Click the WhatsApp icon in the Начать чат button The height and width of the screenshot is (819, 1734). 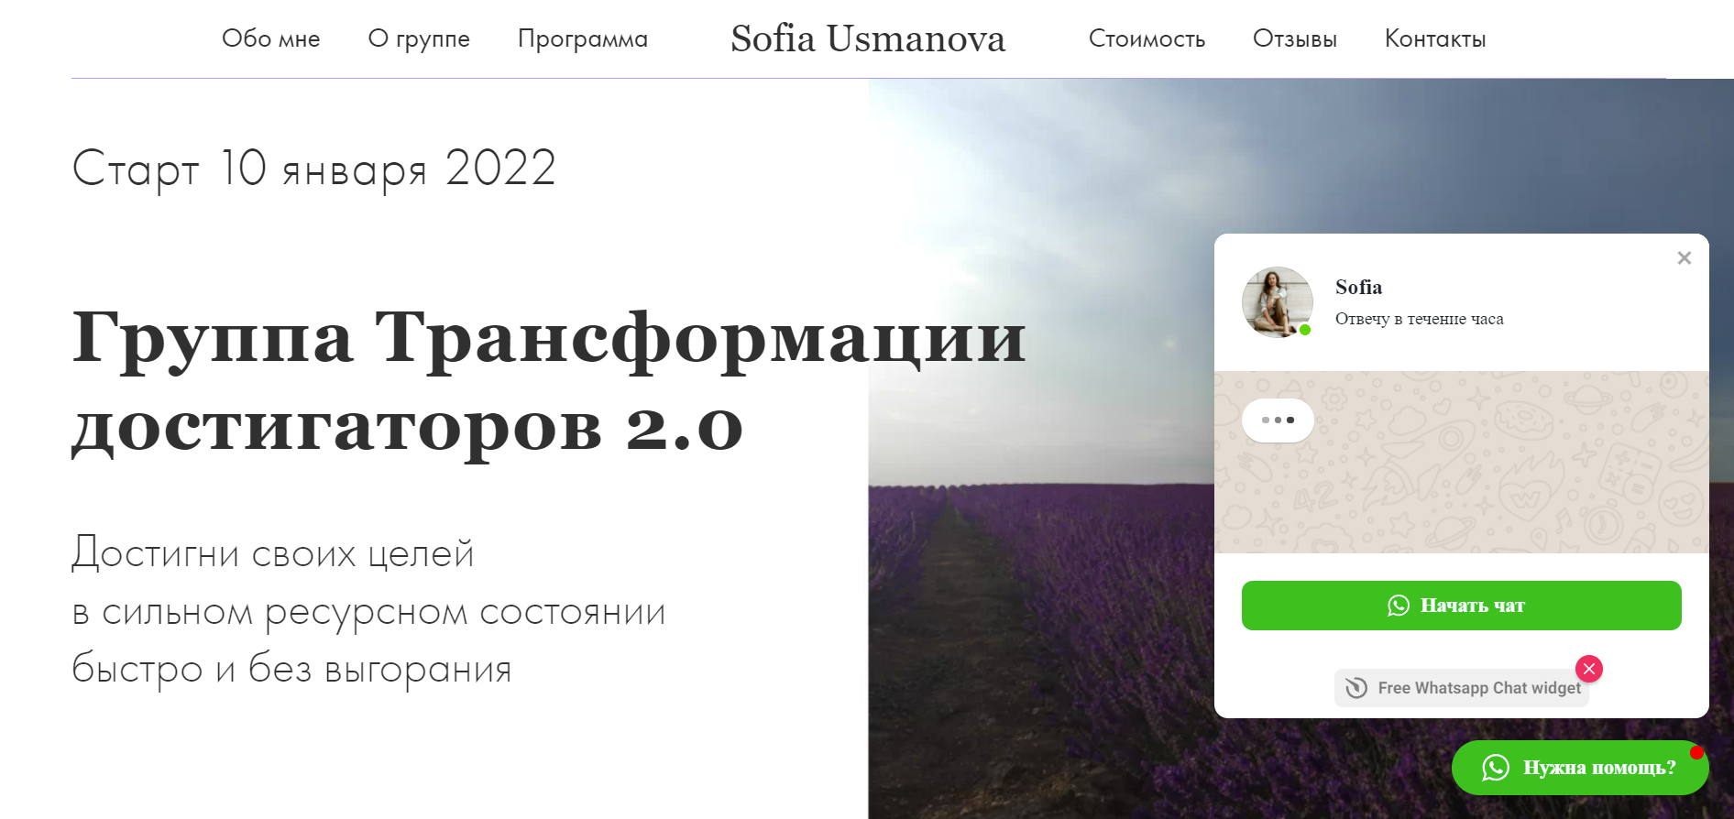(x=1399, y=606)
